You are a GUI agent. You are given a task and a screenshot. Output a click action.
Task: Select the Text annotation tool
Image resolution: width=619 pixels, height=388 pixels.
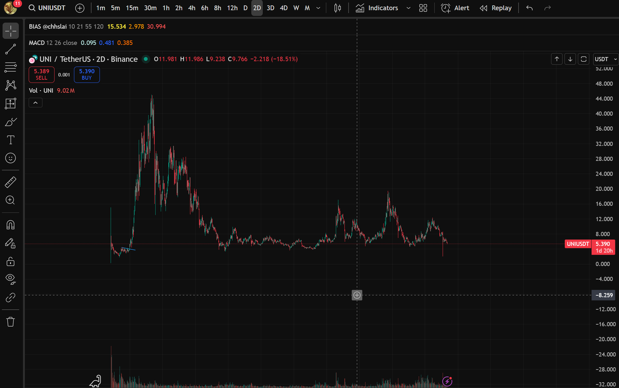point(10,140)
